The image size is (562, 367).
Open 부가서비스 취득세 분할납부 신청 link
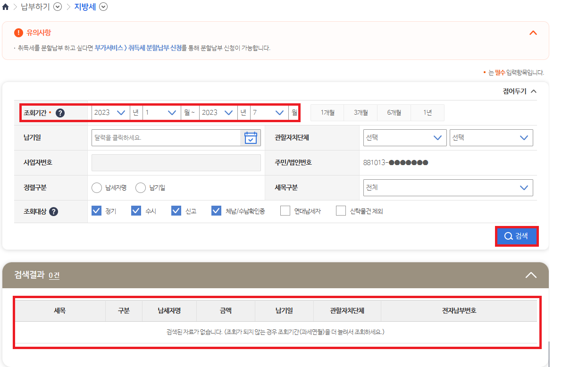coord(138,48)
